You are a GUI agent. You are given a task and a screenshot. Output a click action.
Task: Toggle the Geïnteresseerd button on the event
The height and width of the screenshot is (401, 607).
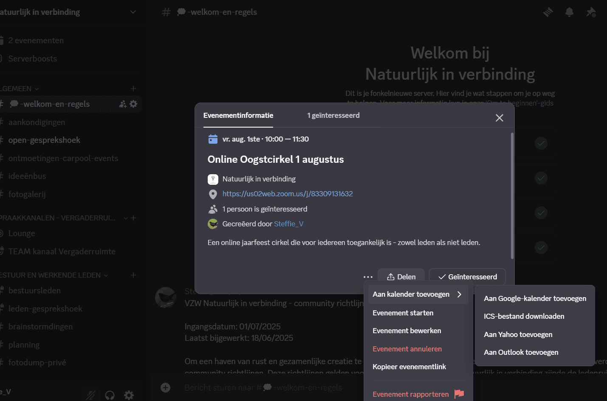467,276
